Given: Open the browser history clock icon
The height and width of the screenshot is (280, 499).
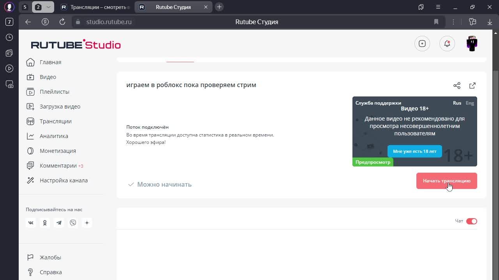Looking at the screenshot, I should coord(9,37).
